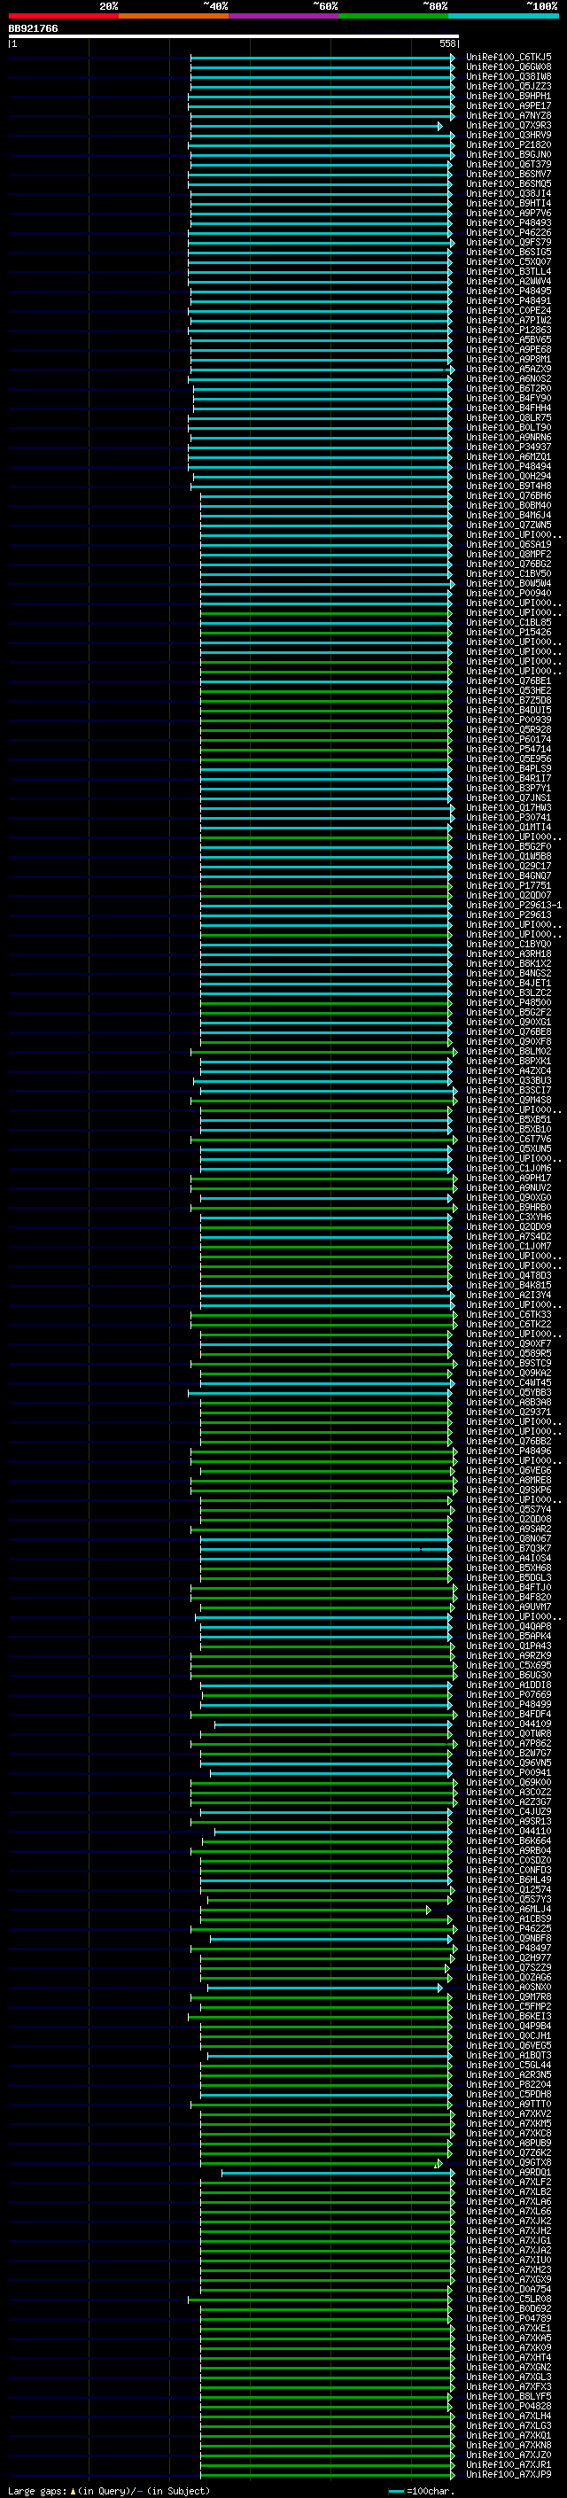Screen dimensions: 567x2498
Task: Click the green ~80% identity legend segment
Action: 393,16
